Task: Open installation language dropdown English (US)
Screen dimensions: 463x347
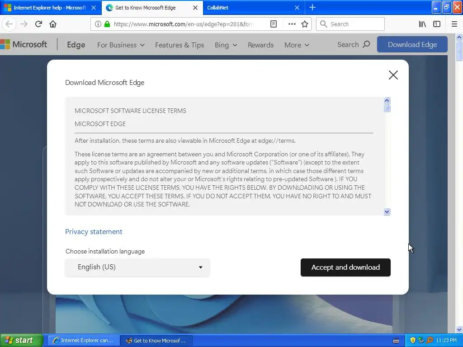Action: point(137,267)
